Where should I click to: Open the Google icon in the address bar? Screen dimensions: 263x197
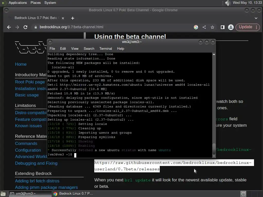pyautogui.click(x=196, y=27)
